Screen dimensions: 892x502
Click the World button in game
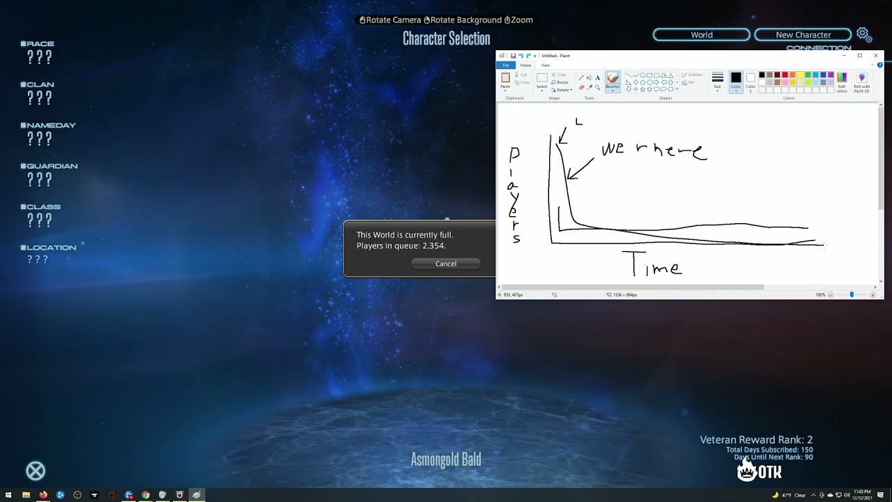(x=702, y=35)
